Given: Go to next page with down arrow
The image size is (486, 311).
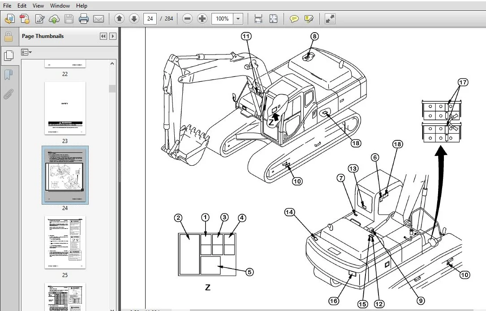Looking at the screenshot, I should [x=134, y=19].
